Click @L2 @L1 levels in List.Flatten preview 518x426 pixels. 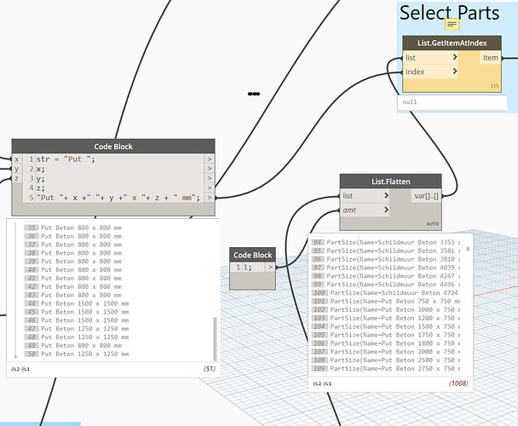click(x=322, y=383)
